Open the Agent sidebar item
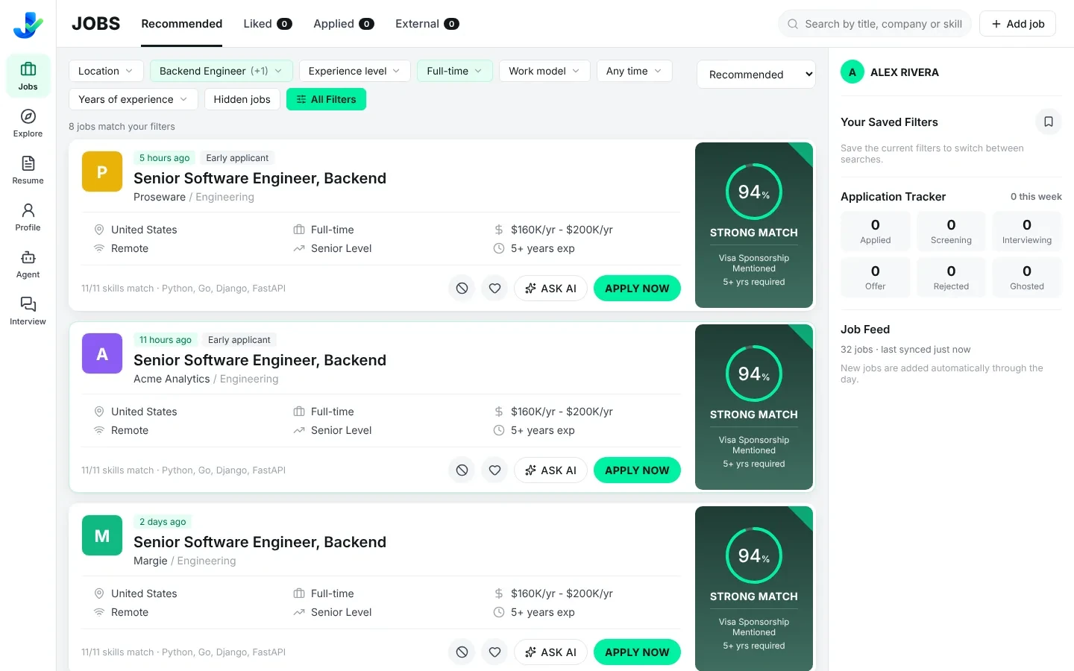The width and height of the screenshot is (1074, 671). point(28,264)
